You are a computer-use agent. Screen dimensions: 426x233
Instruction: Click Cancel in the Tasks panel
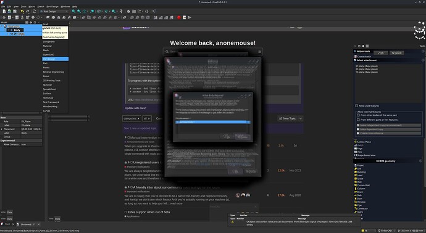pyautogui.click(x=396, y=53)
